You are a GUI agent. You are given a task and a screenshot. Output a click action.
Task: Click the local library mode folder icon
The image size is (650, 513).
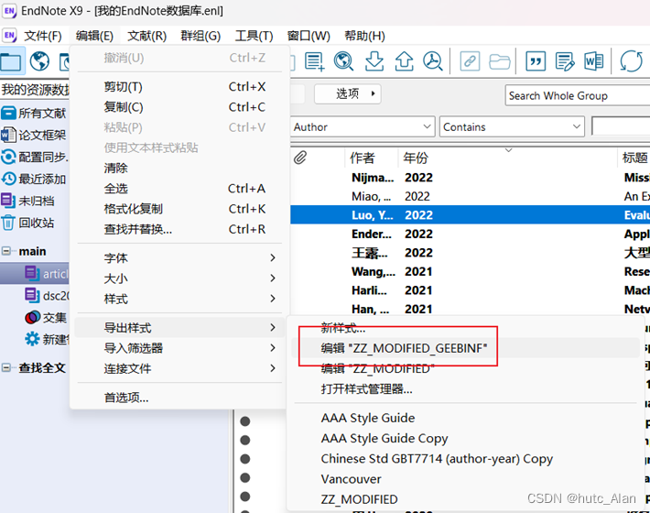click(x=11, y=61)
